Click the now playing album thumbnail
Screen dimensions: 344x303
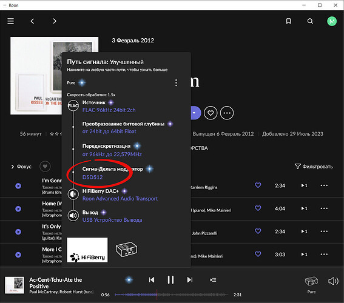15,285
